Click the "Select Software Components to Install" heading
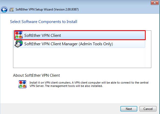This screenshot has width=160, height=114. click(x=43, y=22)
